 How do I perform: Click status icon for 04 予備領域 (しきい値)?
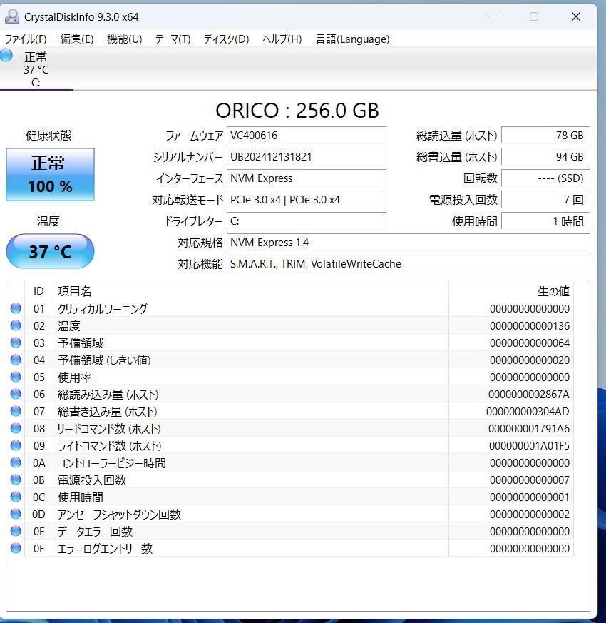(x=16, y=360)
